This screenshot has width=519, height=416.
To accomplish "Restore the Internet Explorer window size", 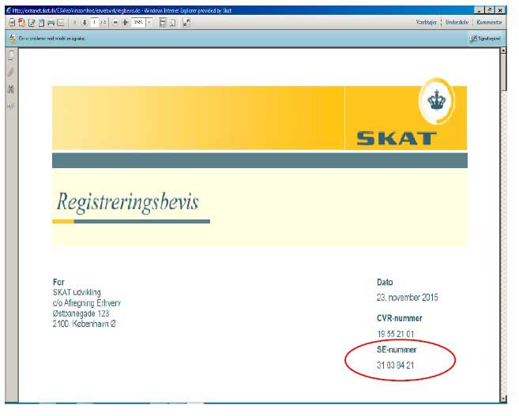I will 490,10.
